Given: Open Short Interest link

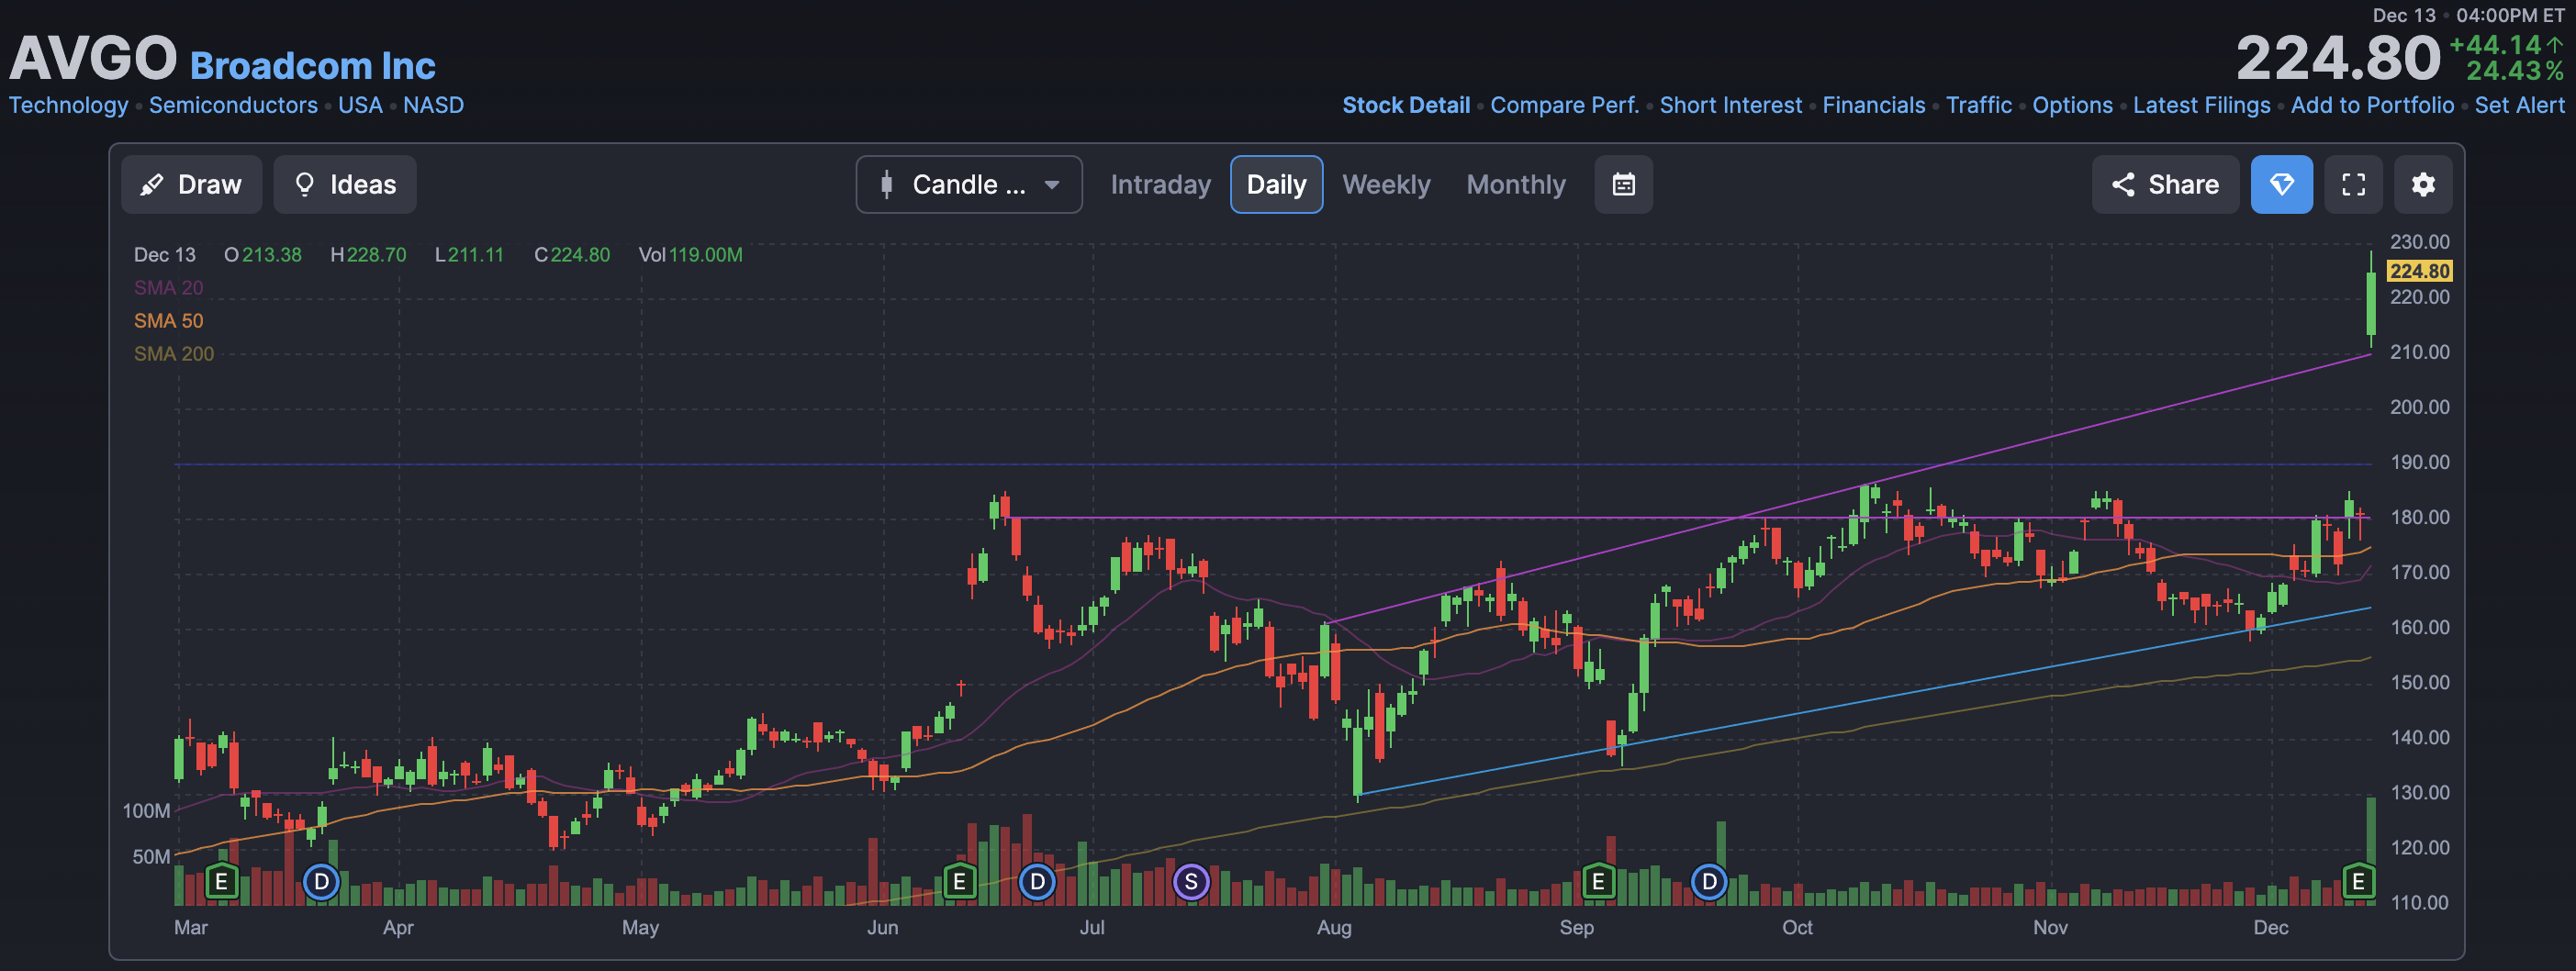Looking at the screenshot, I should point(1730,105).
